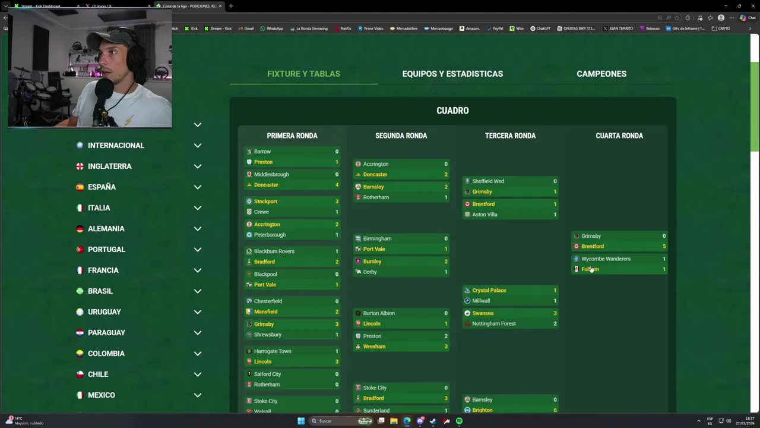The image size is (760, 428).
Task: Open the Kick bookmark
Action: (x=191, y=29)
